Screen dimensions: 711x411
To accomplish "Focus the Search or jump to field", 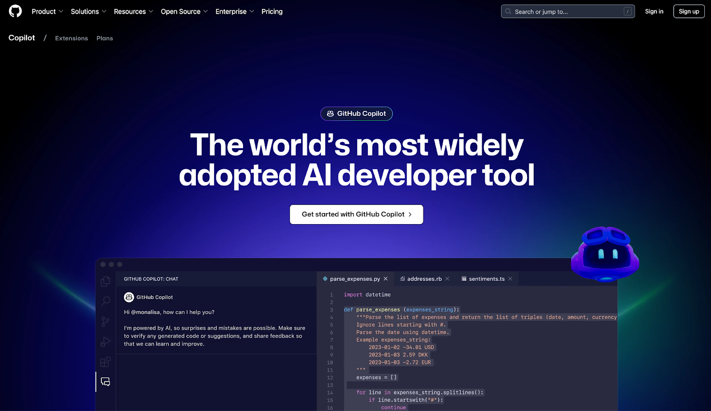I will 568,12.
